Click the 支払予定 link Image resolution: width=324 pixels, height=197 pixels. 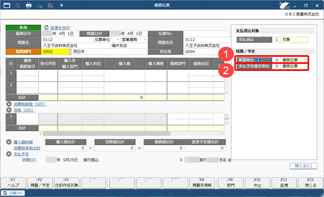pyautogui.click(x=21, y=154)
